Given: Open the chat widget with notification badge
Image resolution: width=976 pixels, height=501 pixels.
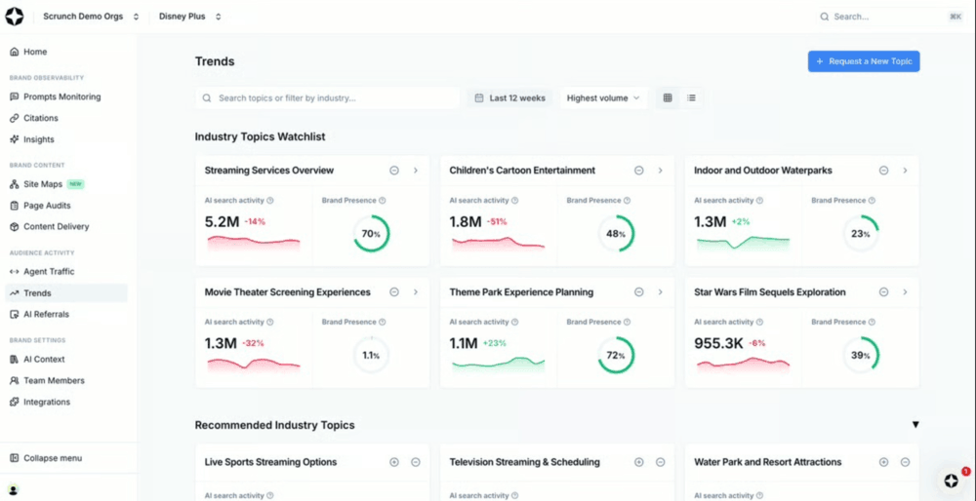Looking at the screenshot, I should tap(951, 481).
